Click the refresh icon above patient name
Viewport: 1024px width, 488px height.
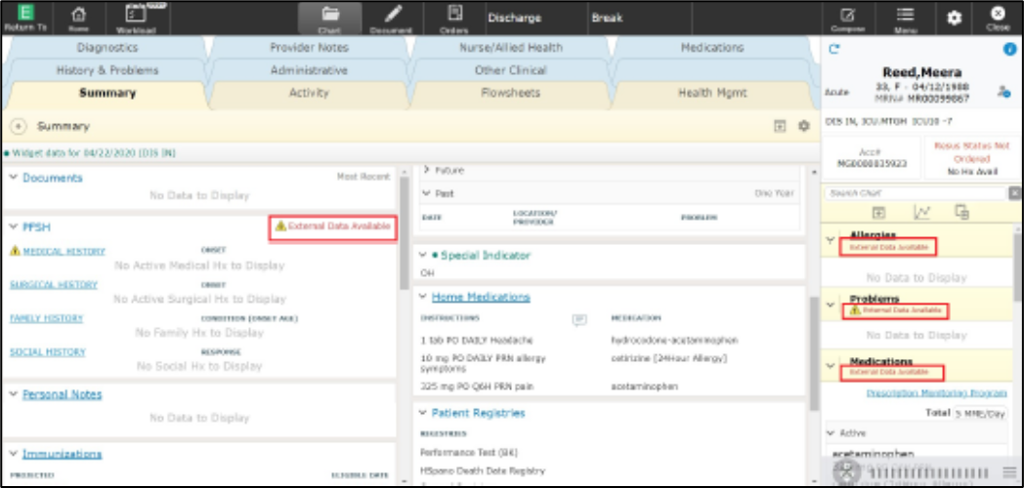click(833, 49)
